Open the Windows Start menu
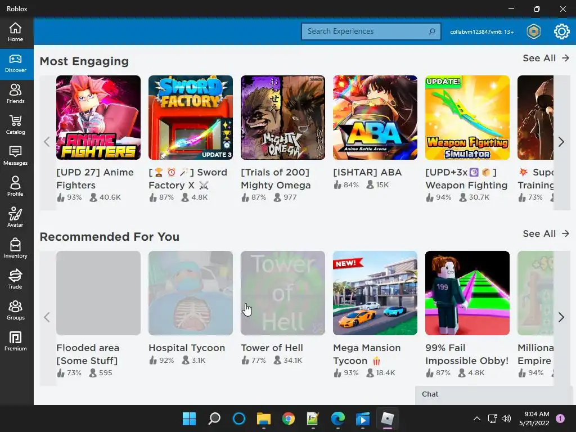 [189, 418]
